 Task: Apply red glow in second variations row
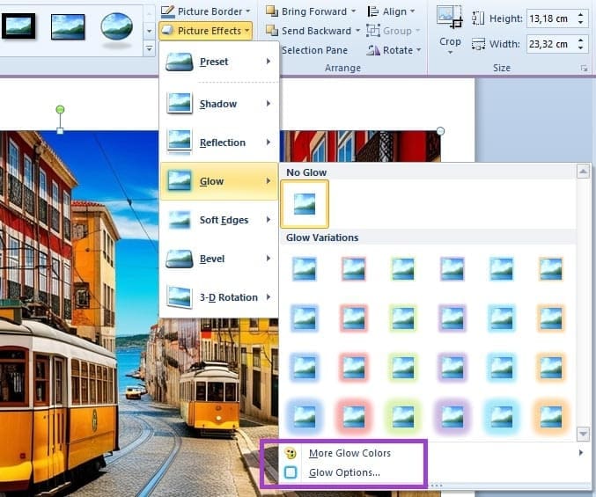[x=354, y=318]
